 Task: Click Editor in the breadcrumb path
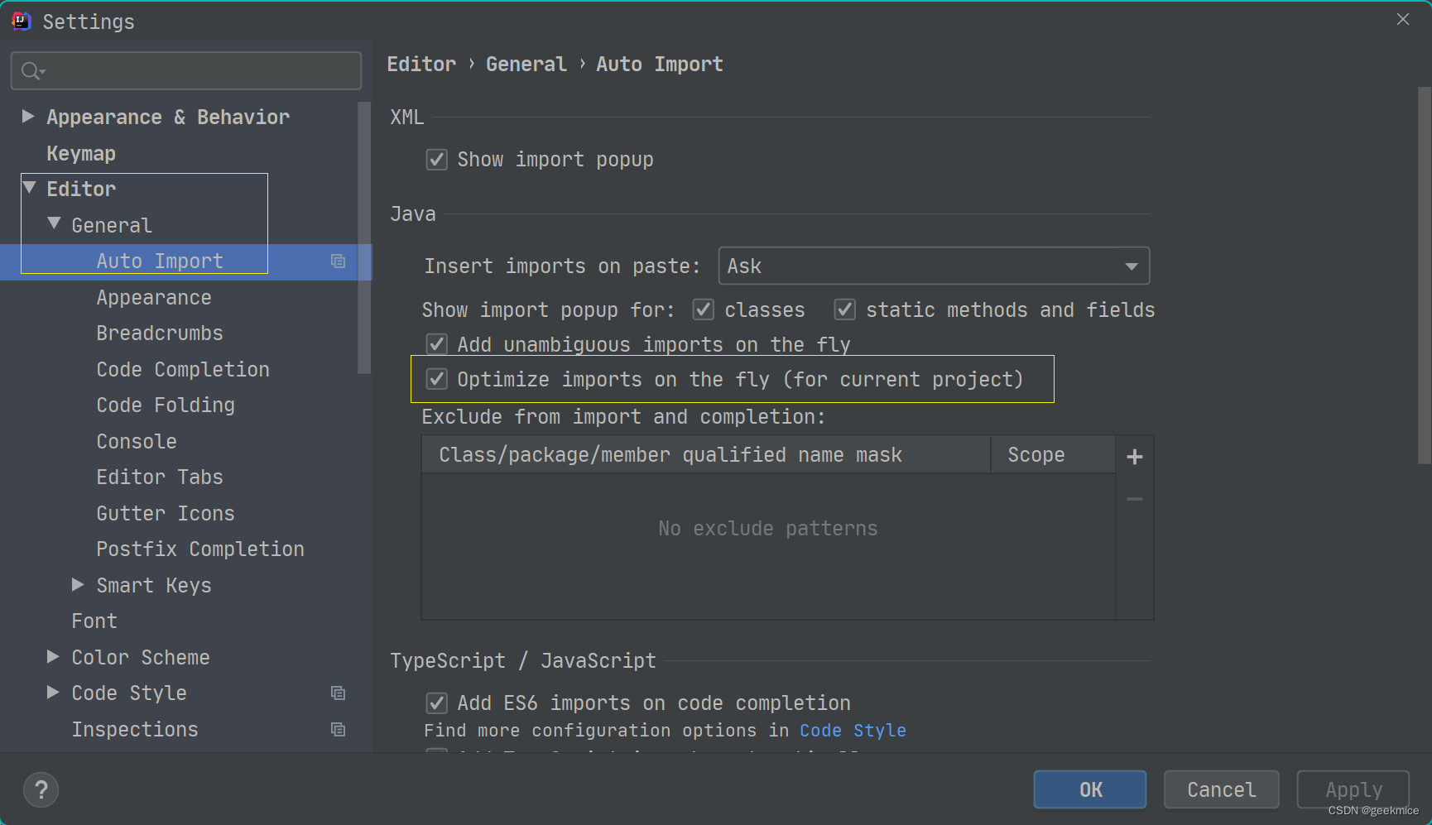click(x=421, y=65)
